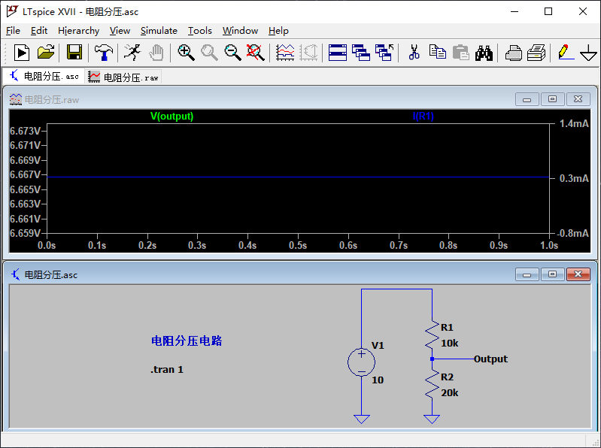601x448 pixels.
Task: Switch to the 电阻分压.asc tab
Action: click(44, 77)
